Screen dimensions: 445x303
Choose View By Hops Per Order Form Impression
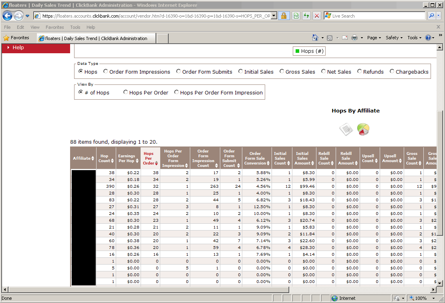177,92
